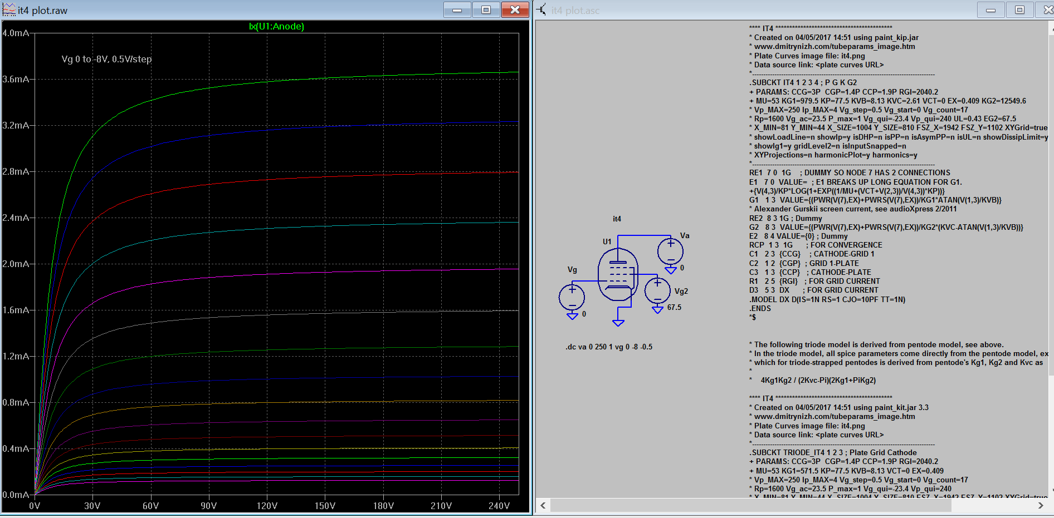Maximize the it4 plot.raw window
This screenshot has width=1054, height=518.
pyautogui.click(x=486, y=10)
